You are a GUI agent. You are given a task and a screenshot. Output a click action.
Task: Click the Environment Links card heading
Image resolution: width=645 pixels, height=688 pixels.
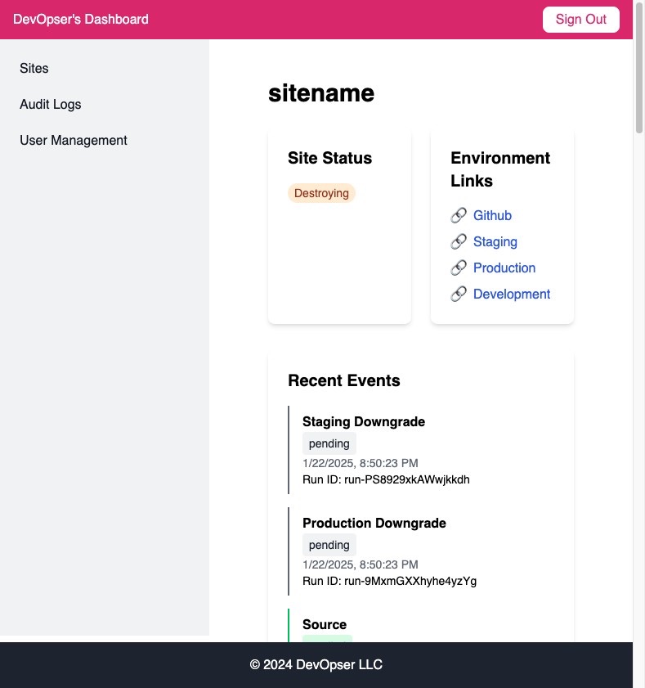tap(500, 169)
